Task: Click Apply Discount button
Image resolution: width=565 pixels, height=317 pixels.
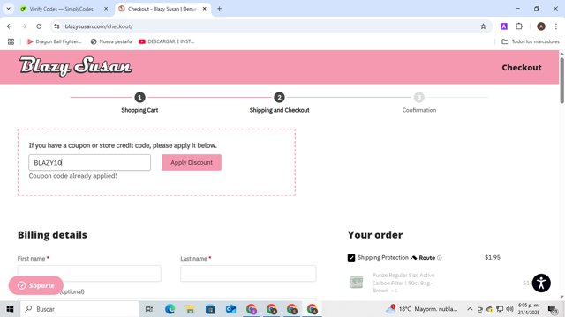Action: (192, 162)
